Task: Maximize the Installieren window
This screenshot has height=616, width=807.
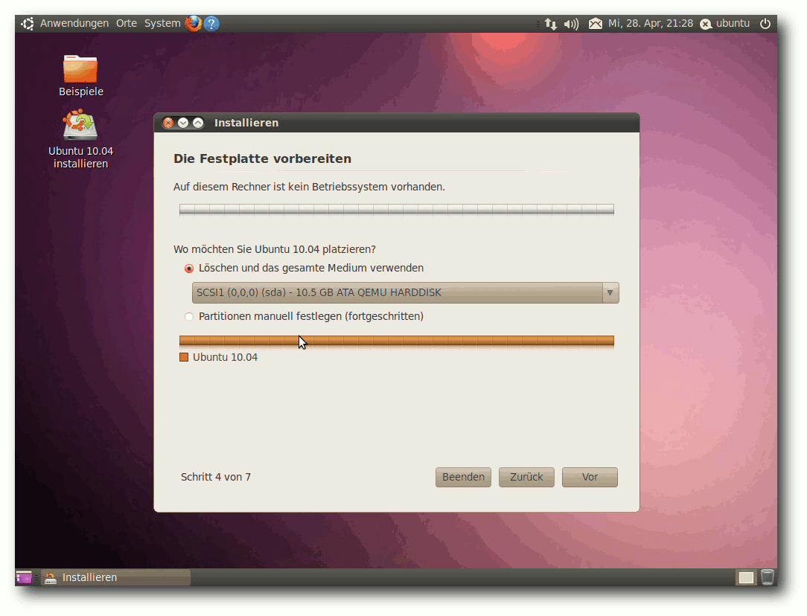Action: pyautogui.click(x=198, y=123)
